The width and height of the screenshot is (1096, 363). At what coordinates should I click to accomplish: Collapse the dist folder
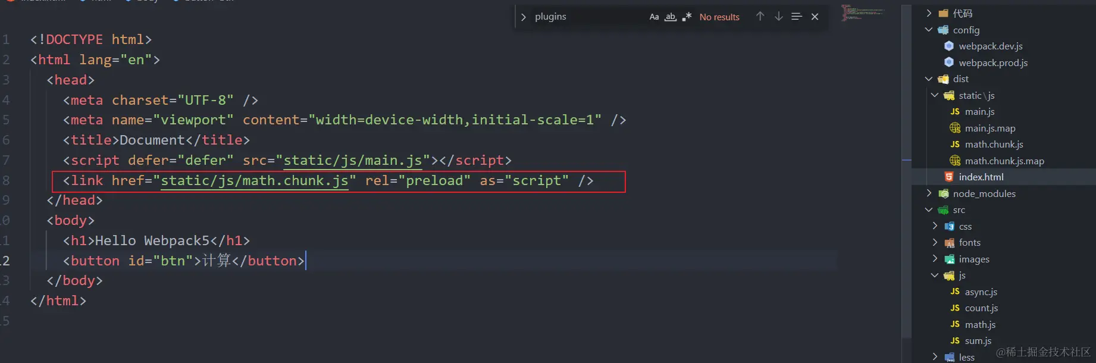[x=929, y=79]
